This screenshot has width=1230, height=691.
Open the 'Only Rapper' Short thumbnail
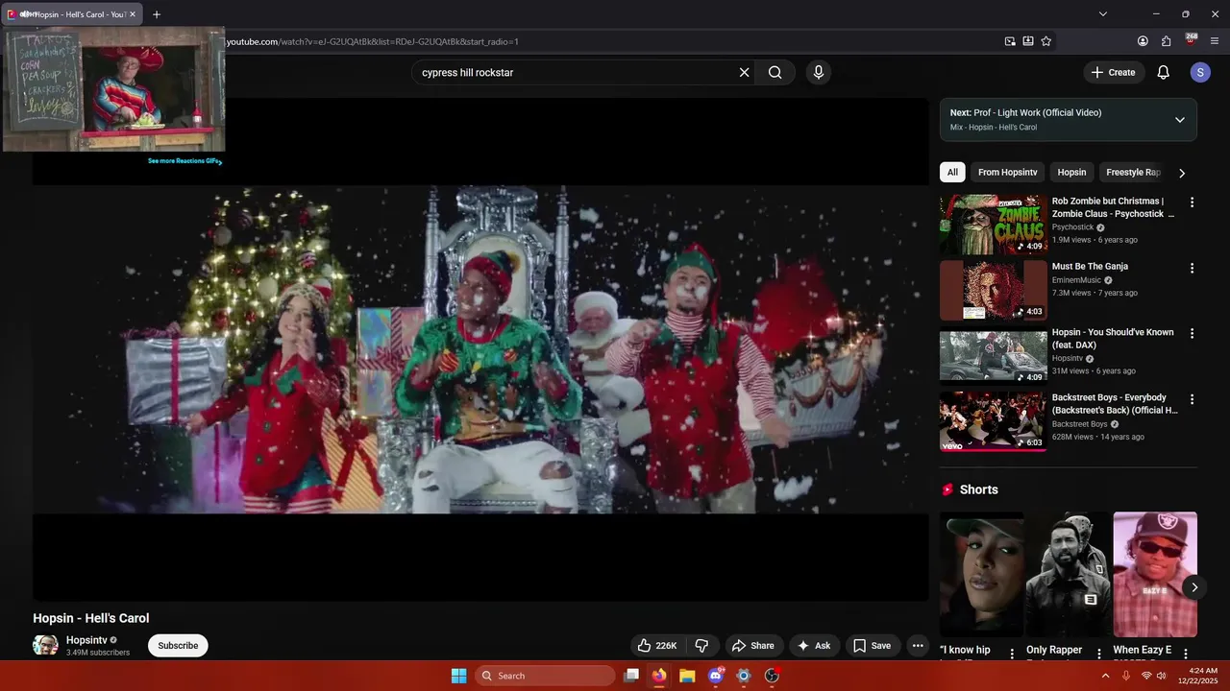[1068, 574]
